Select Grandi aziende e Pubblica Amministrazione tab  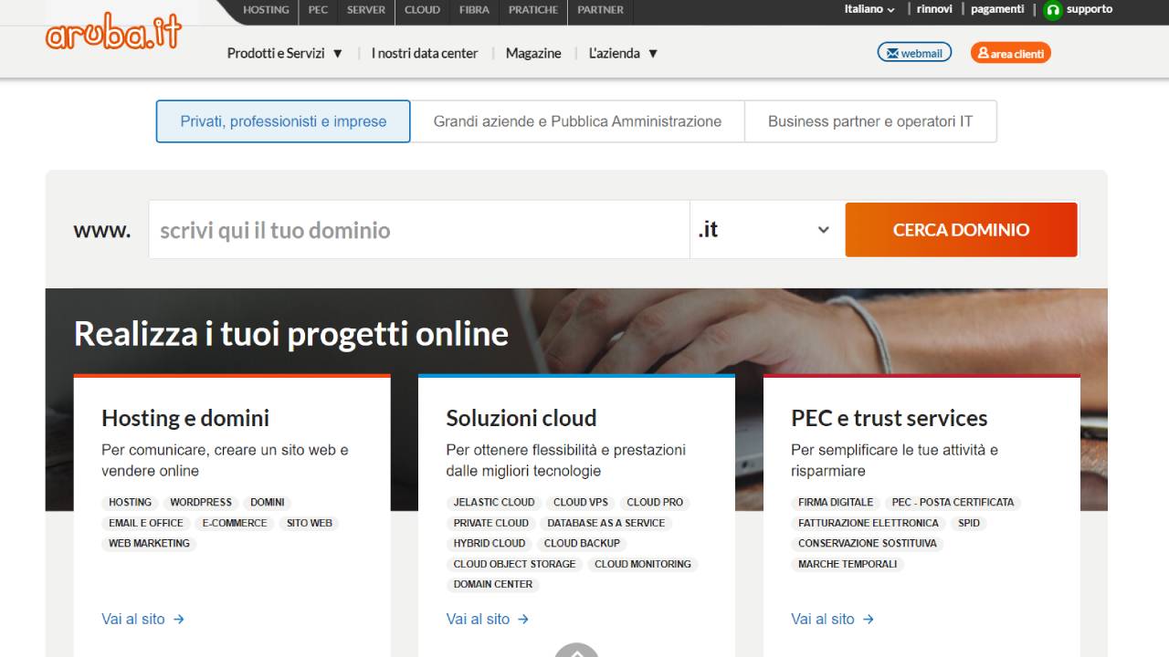click(577, 121)
